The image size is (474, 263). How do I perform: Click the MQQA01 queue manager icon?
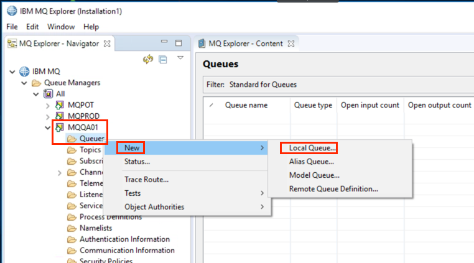coord(60,127)
